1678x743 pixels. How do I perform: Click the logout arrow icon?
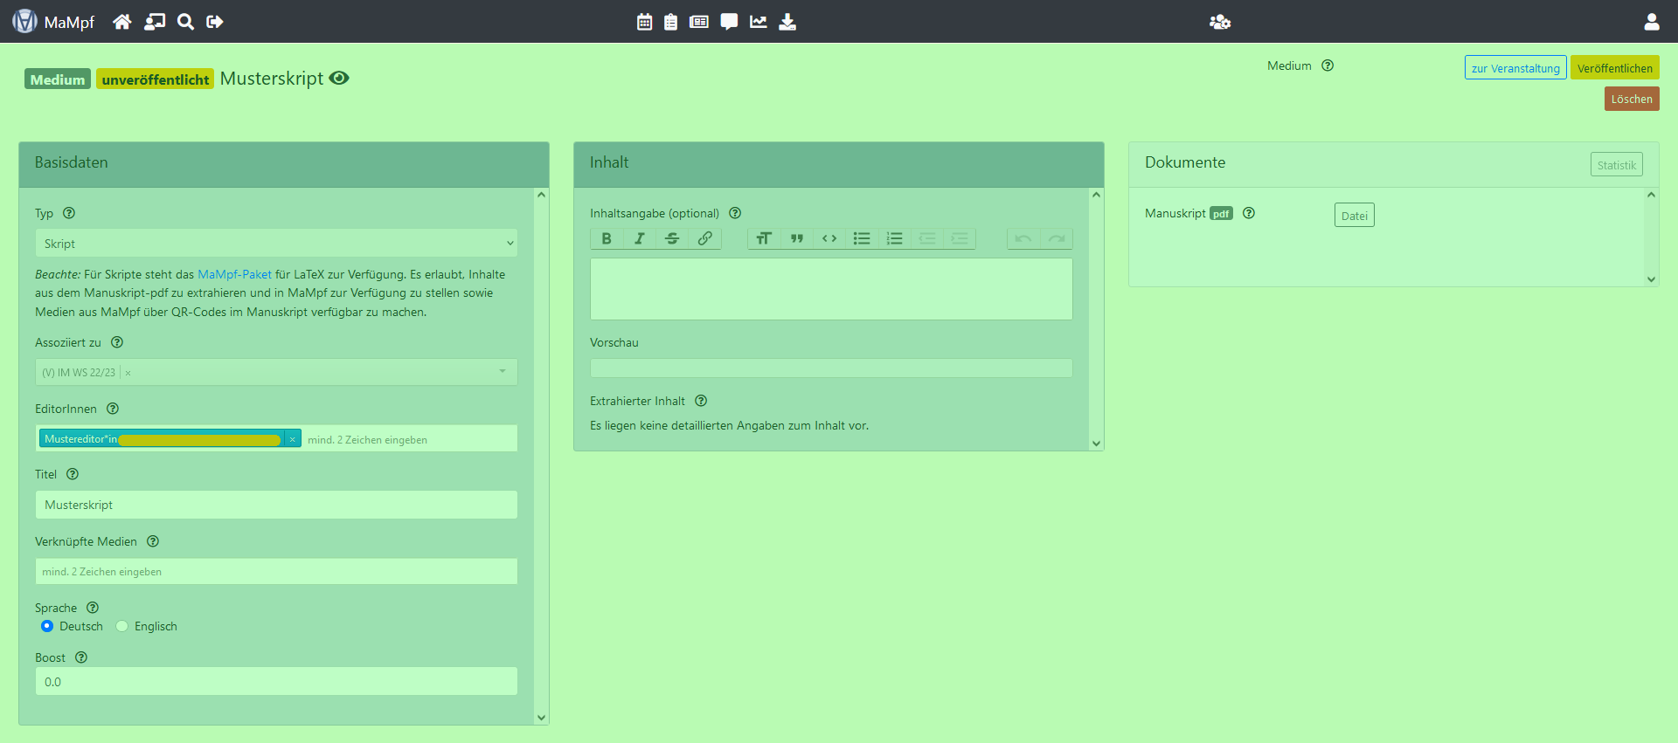tap(215, 22)
